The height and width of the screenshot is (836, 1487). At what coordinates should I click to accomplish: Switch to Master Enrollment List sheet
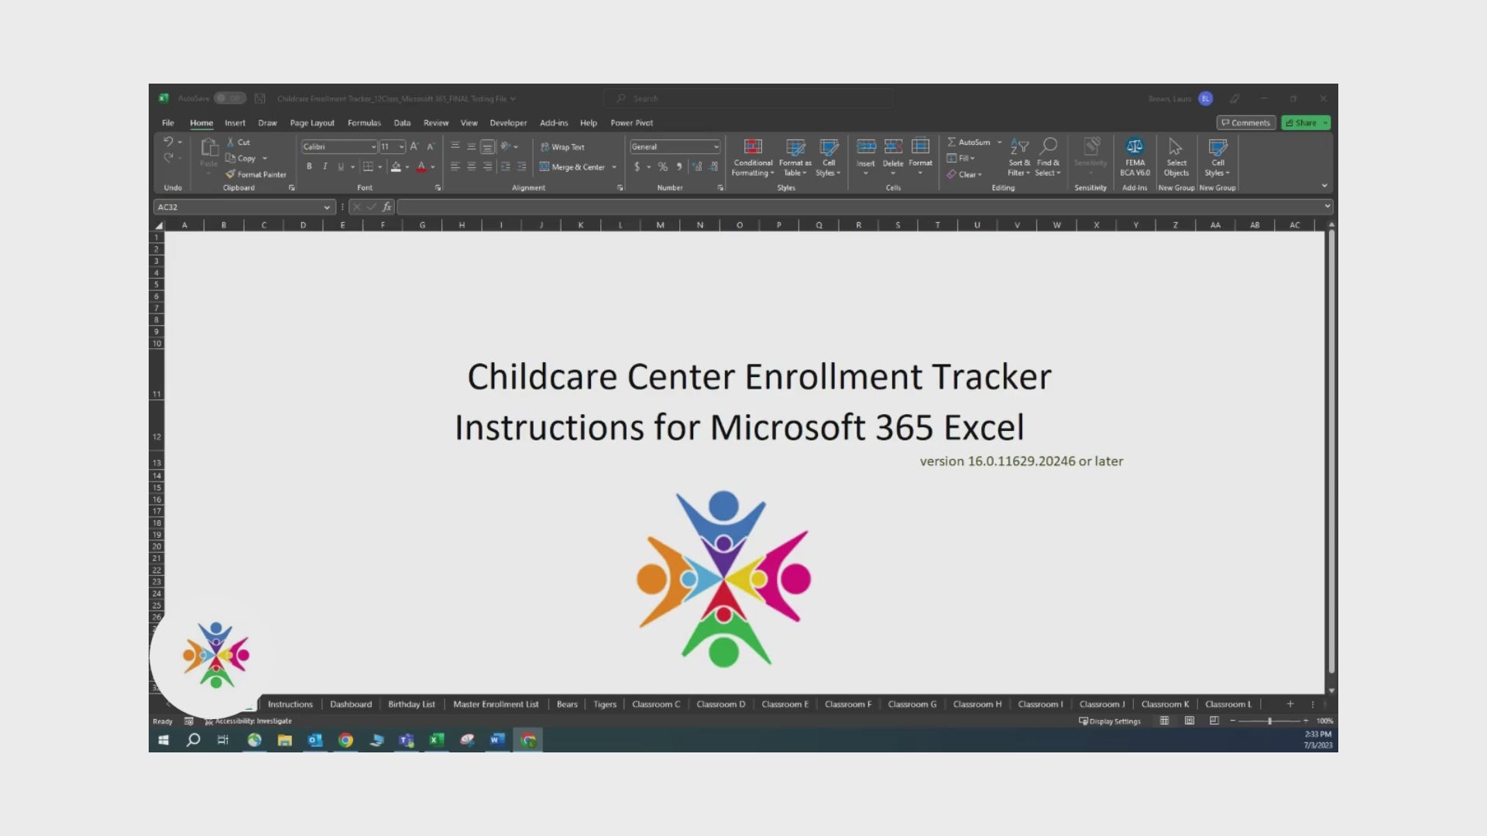(496, 704)
